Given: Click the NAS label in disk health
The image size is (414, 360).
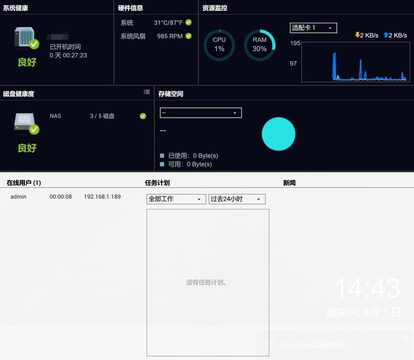Looking at the screenshot, I should coord(56,116).
